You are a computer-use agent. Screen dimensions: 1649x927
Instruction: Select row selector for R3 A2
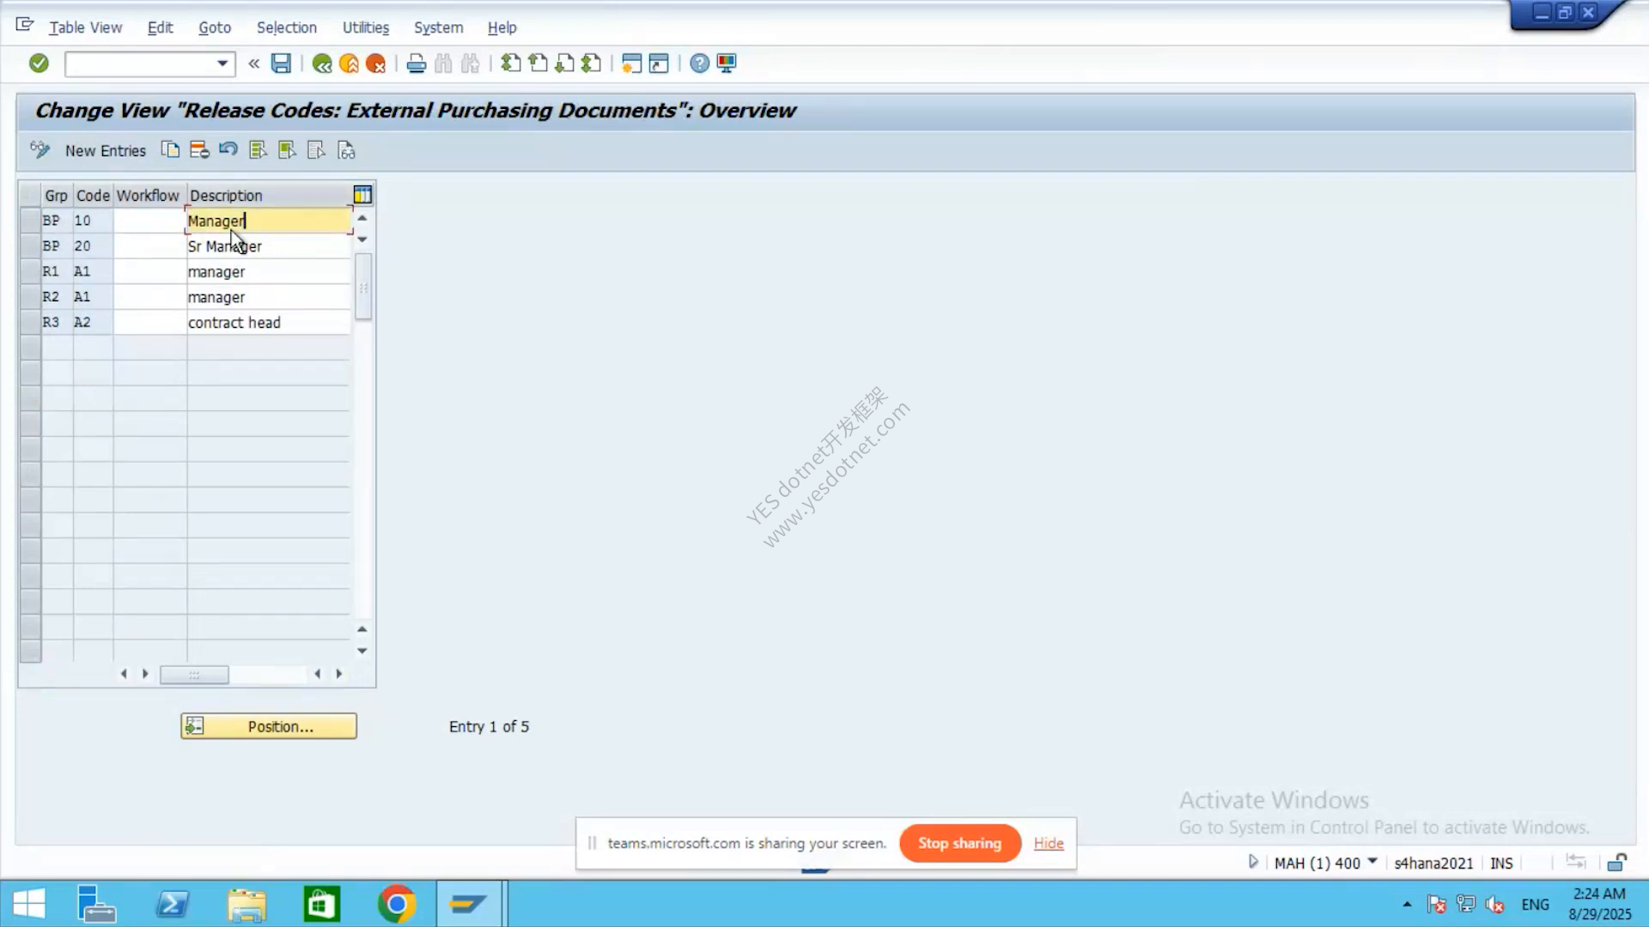30,323
